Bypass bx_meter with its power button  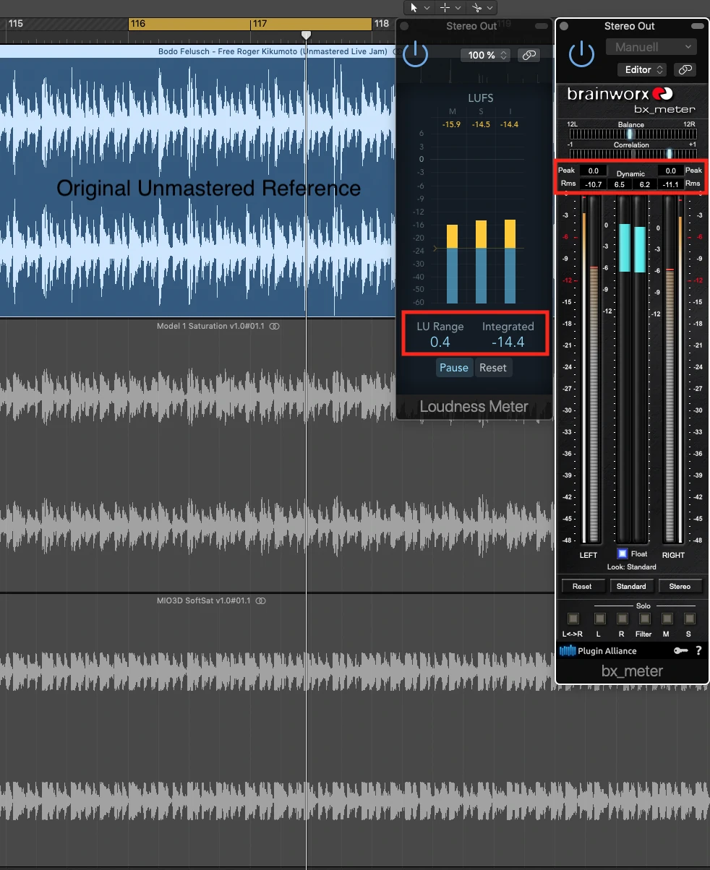tap(581, 54)
